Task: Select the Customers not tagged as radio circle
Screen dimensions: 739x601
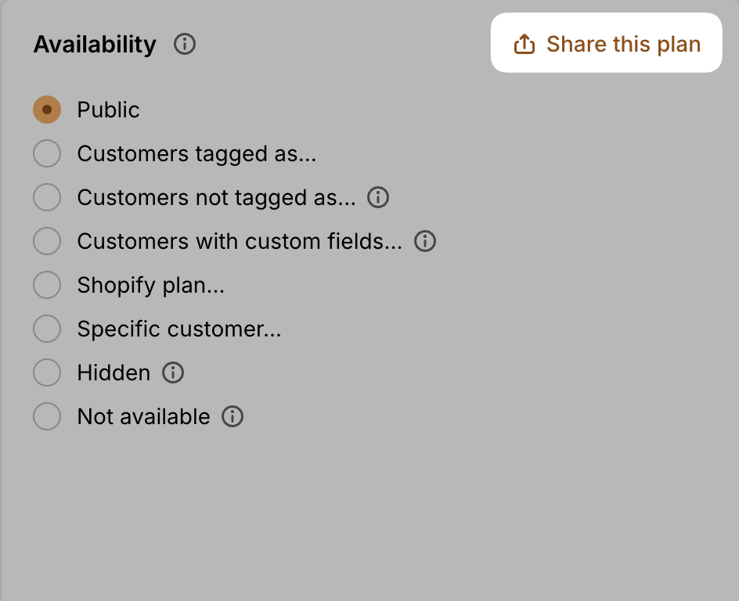Action: pyautogui.click(x=47, y=198)
